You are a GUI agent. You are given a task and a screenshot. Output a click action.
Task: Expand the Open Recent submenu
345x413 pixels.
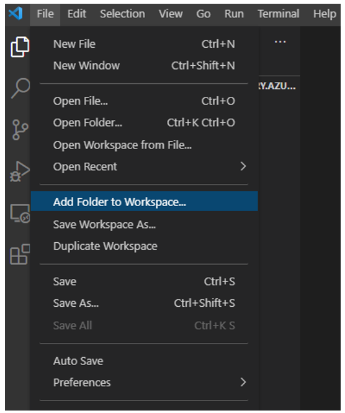(144, 166)
